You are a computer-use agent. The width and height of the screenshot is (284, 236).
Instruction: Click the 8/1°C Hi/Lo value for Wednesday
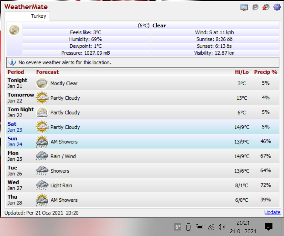pos(241,186)
